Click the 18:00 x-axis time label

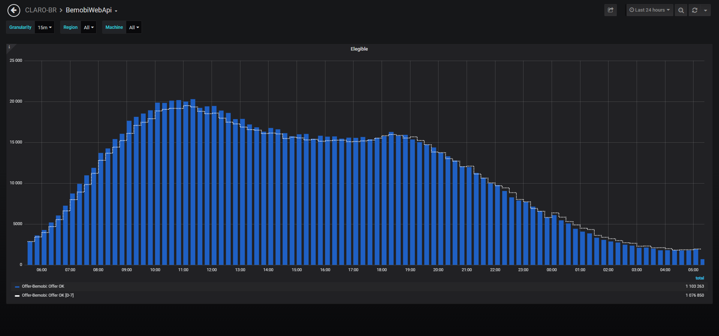click(x=382, y=270)
